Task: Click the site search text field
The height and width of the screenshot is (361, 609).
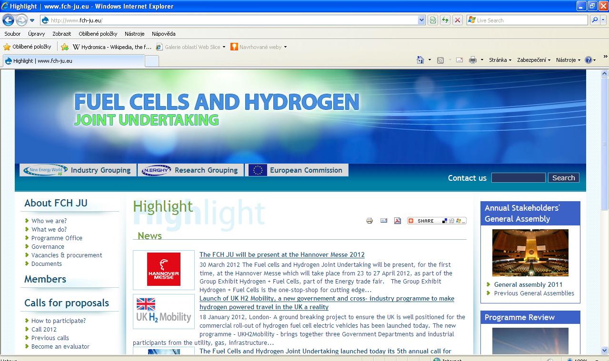Action: tap(518, 178)
